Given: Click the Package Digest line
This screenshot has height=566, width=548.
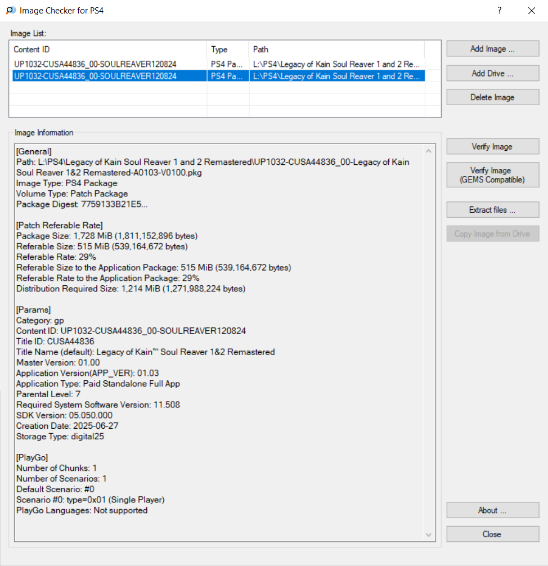Looking at the screenshot, I should coord(82,204).
